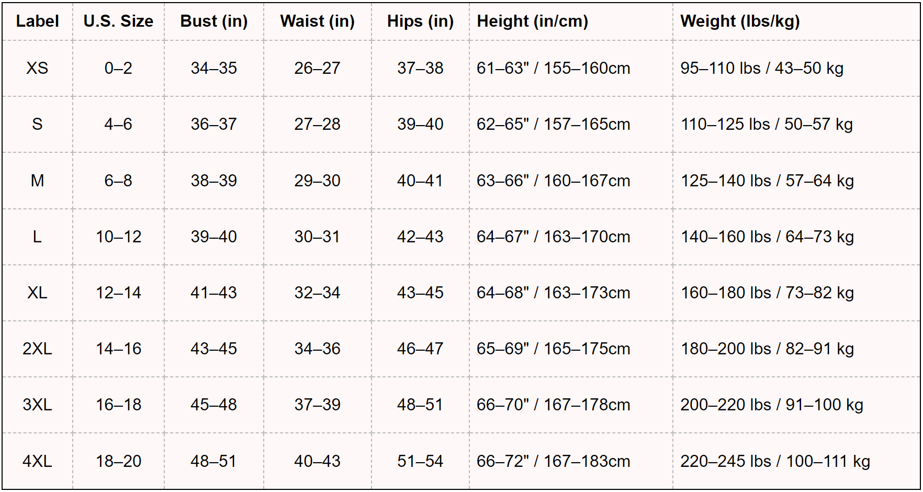
Task: Select the U.S. size 16–18 cell
Action: pyautogui.click(x=118, y=405)
